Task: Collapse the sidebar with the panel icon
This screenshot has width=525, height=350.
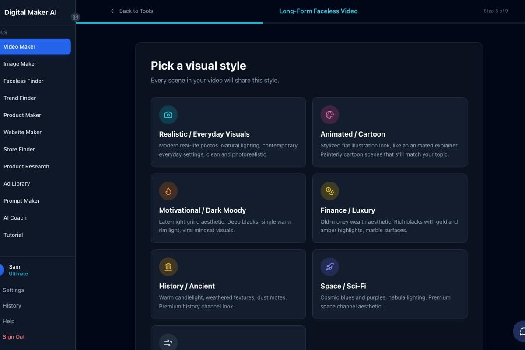Action: tap(75, 17)
